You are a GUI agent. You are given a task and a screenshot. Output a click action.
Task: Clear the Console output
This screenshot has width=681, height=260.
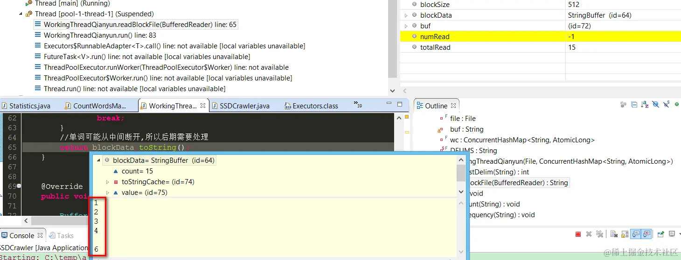(x=614, y=234)
